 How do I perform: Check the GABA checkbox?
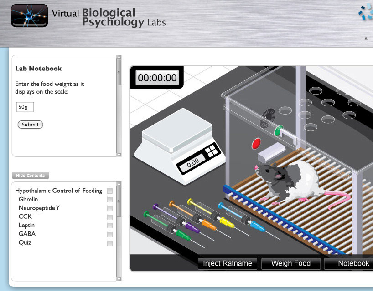pyautogui.click(x=109, y=235)
